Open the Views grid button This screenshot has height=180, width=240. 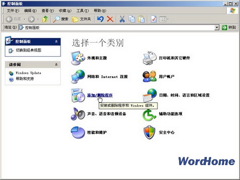(x=164, y=19)
